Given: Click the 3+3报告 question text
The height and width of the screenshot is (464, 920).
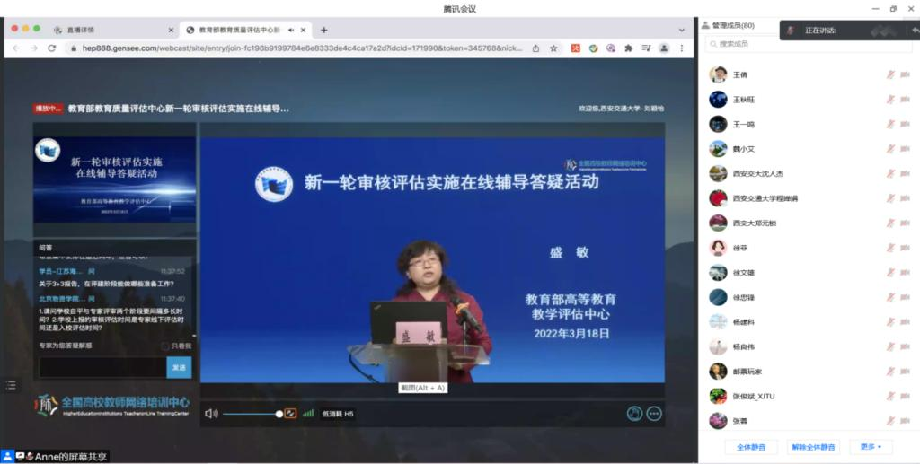Looking at the screenshot, I should point(106,284).
